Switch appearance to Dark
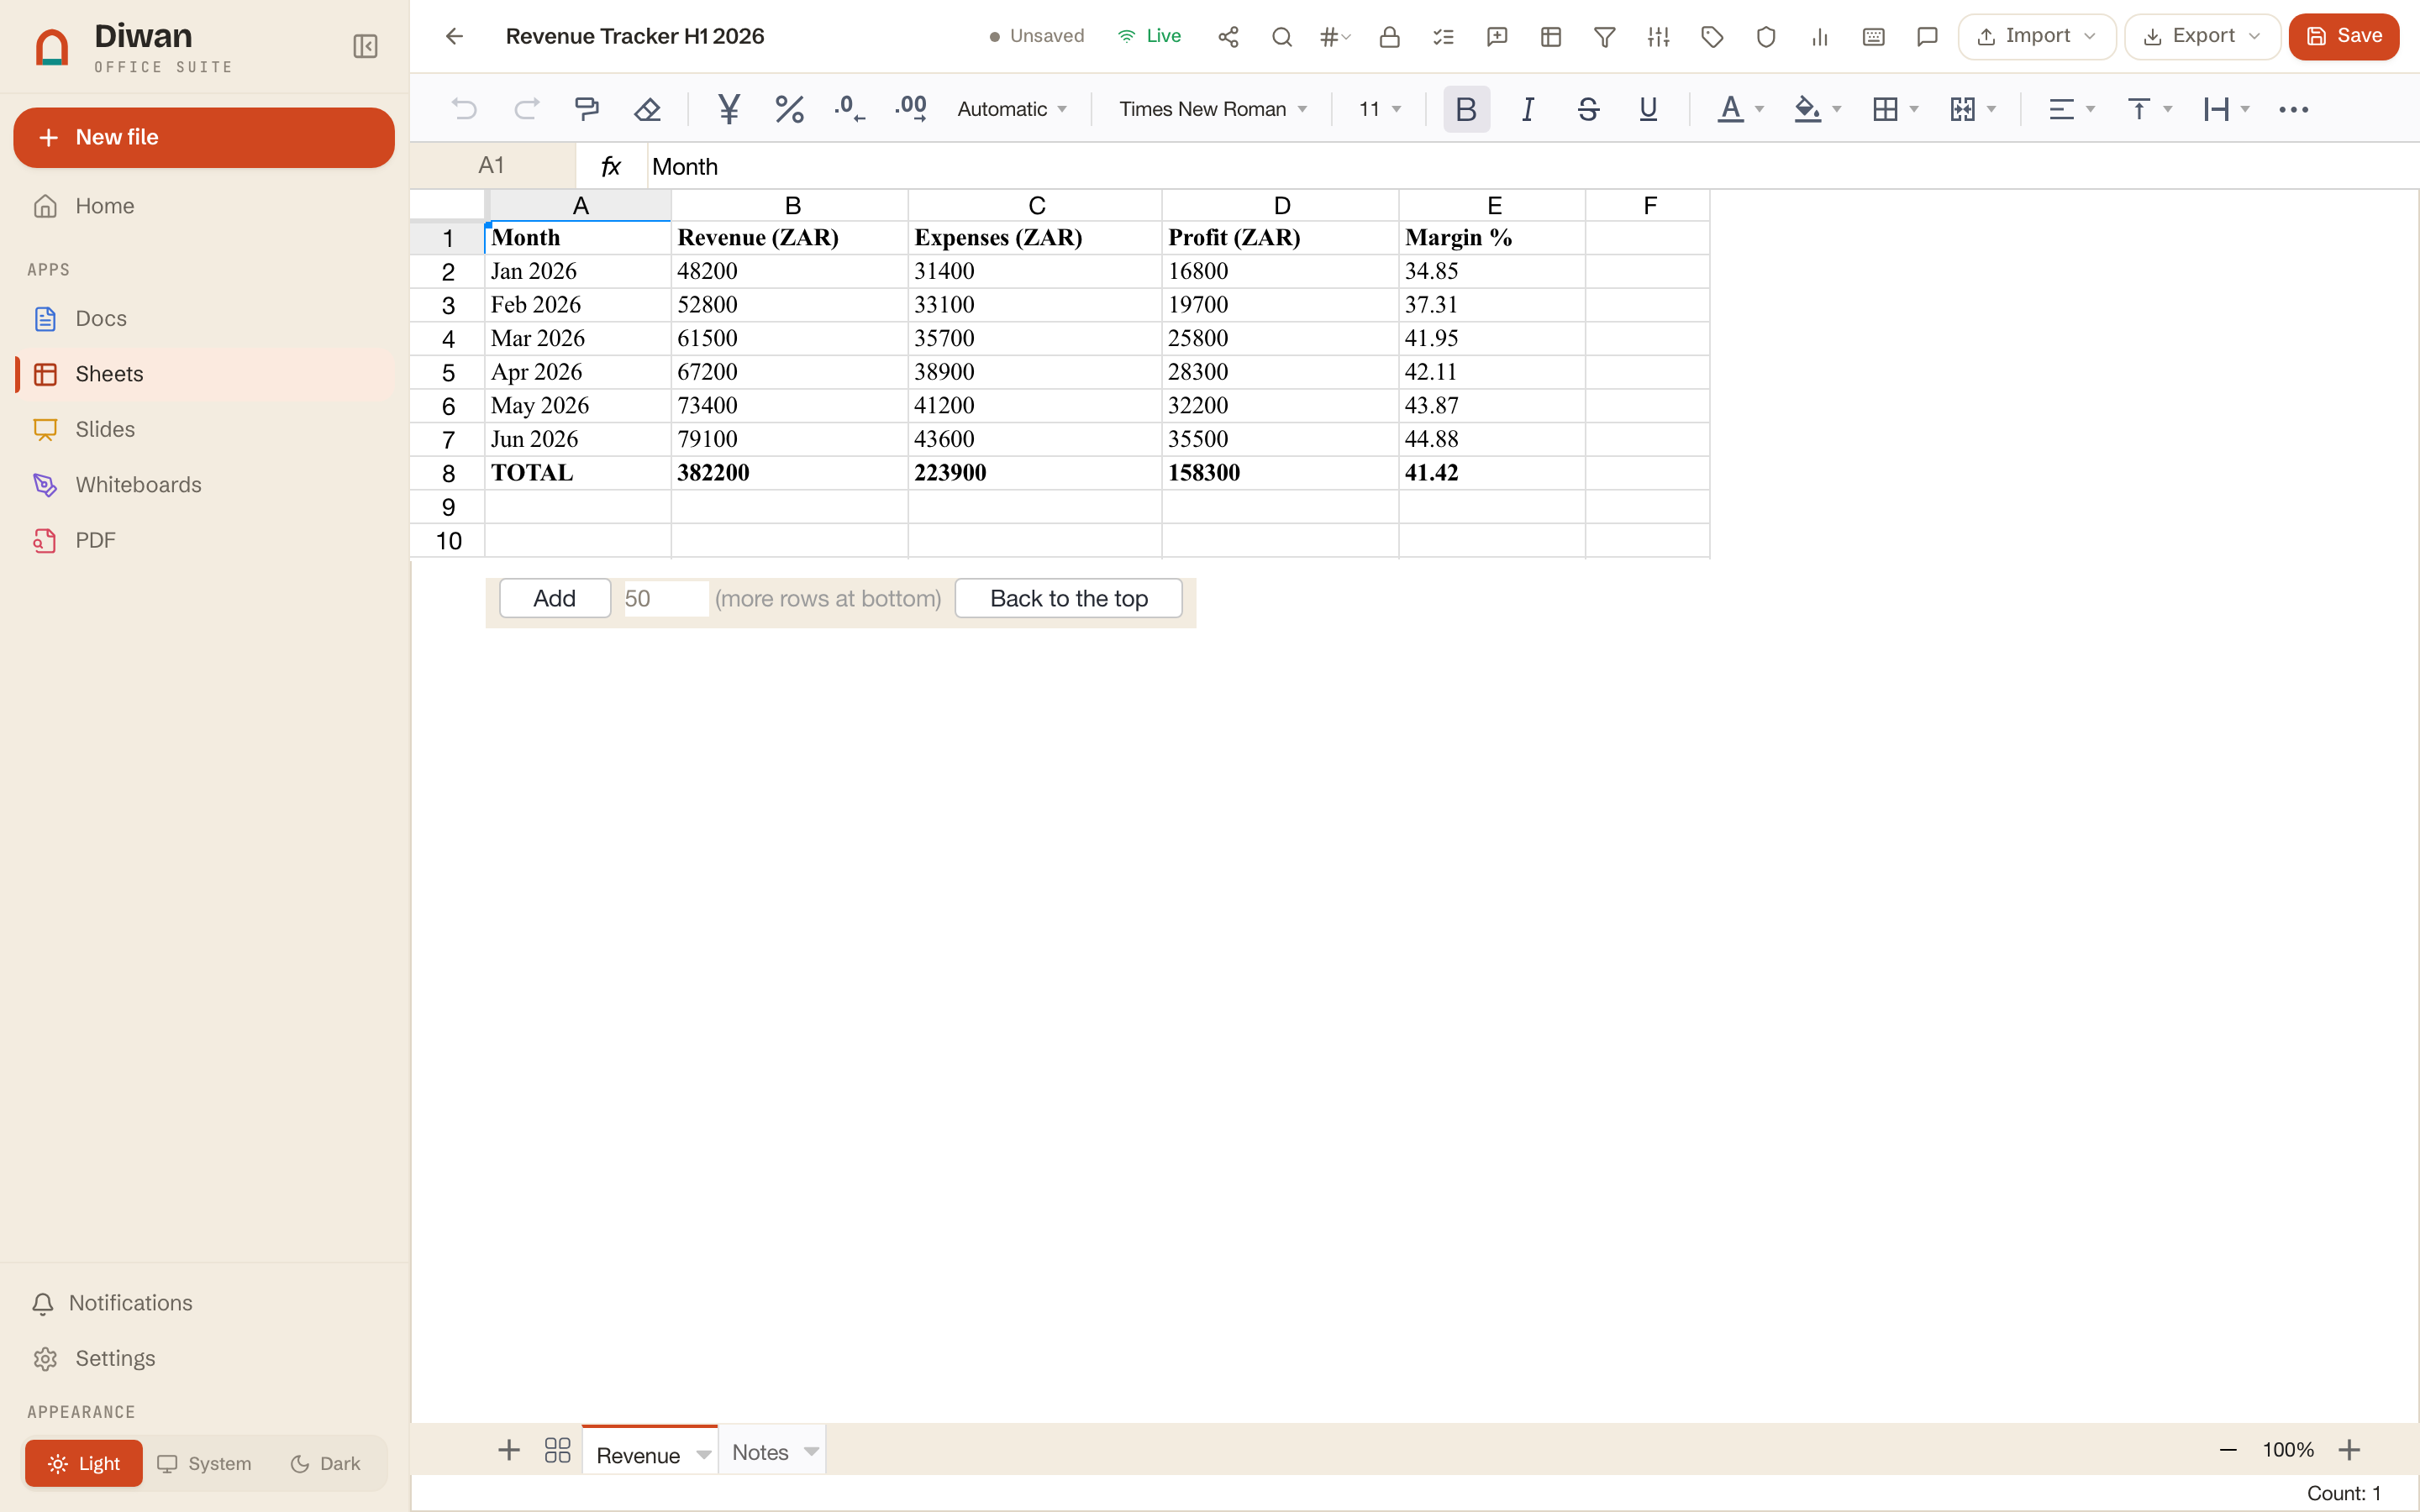2420x1512 pixels. pyautogui.click(x=325, y=1463)
